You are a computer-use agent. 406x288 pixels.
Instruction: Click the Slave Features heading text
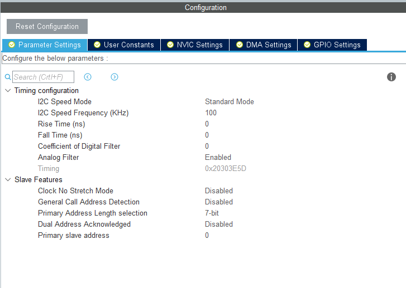pos(39,179)
